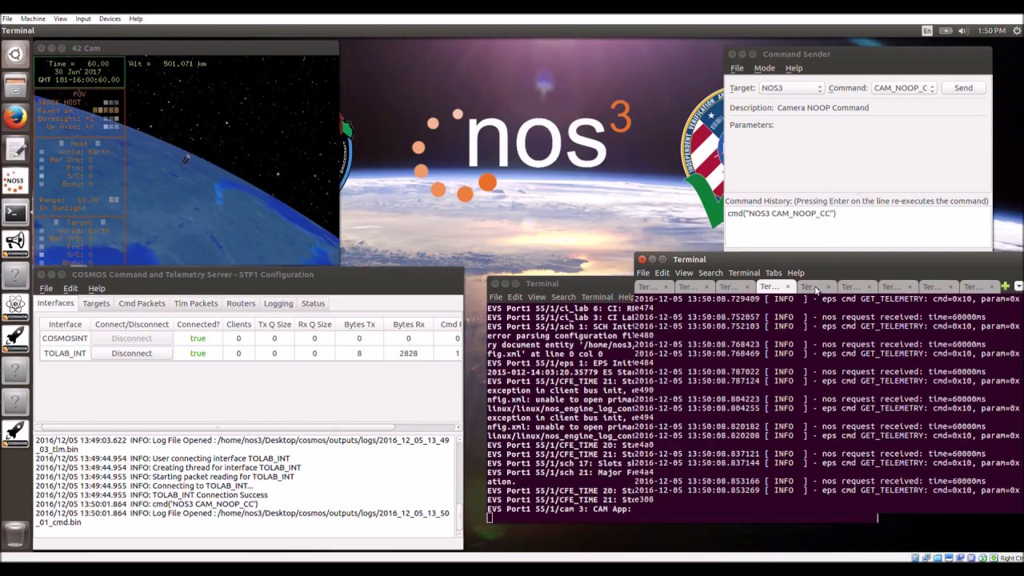
Task: Click the 1:50 PM clock
Action: click(991, 30)
